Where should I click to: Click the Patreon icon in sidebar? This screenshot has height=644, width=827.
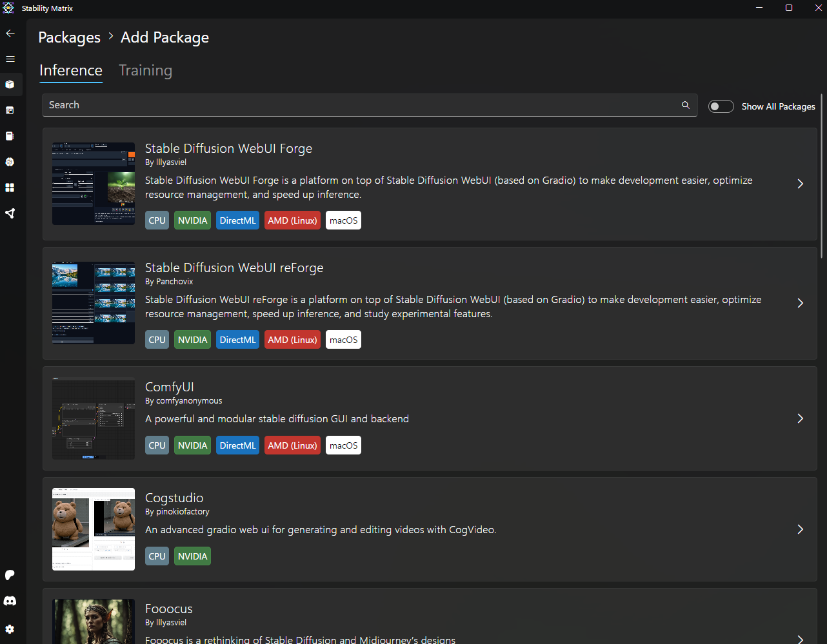point(10,575)
